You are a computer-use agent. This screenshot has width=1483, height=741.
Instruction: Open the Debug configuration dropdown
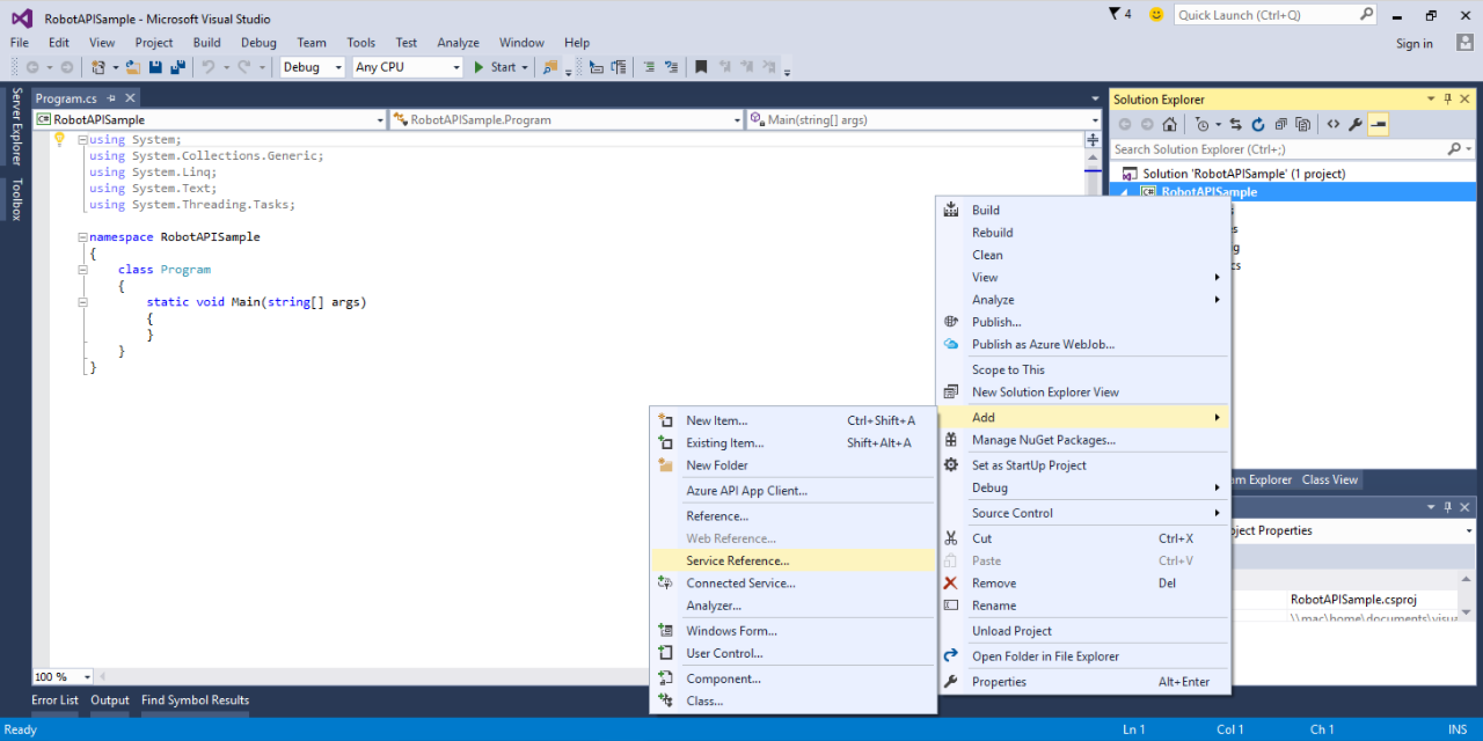tap(338, 68)
